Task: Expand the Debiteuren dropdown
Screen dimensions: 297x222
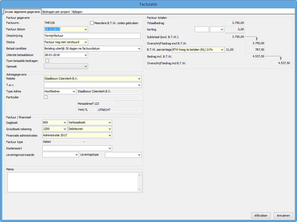Action: [110, 129]
